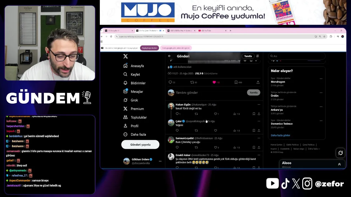Click the Ara search field
Screen dimensions: 351x197
point(297,56)
